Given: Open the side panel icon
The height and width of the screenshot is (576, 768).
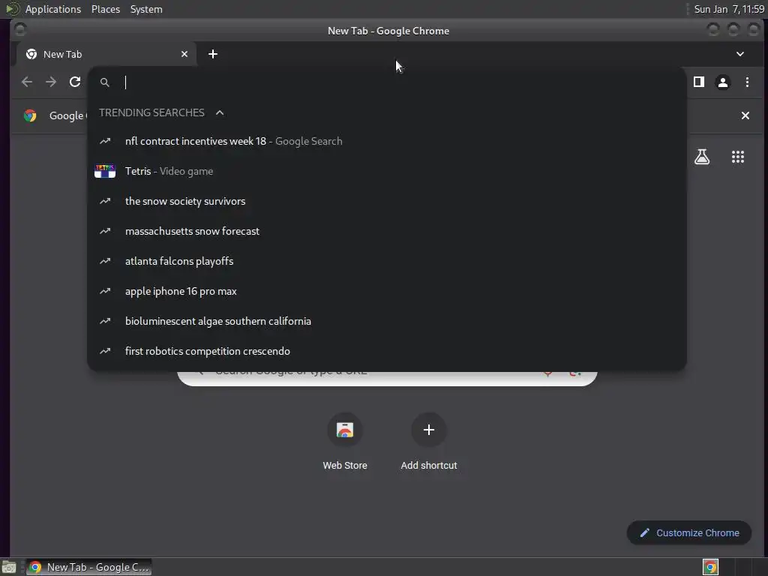Looking at the screenshot, I should tap(699, 82).
